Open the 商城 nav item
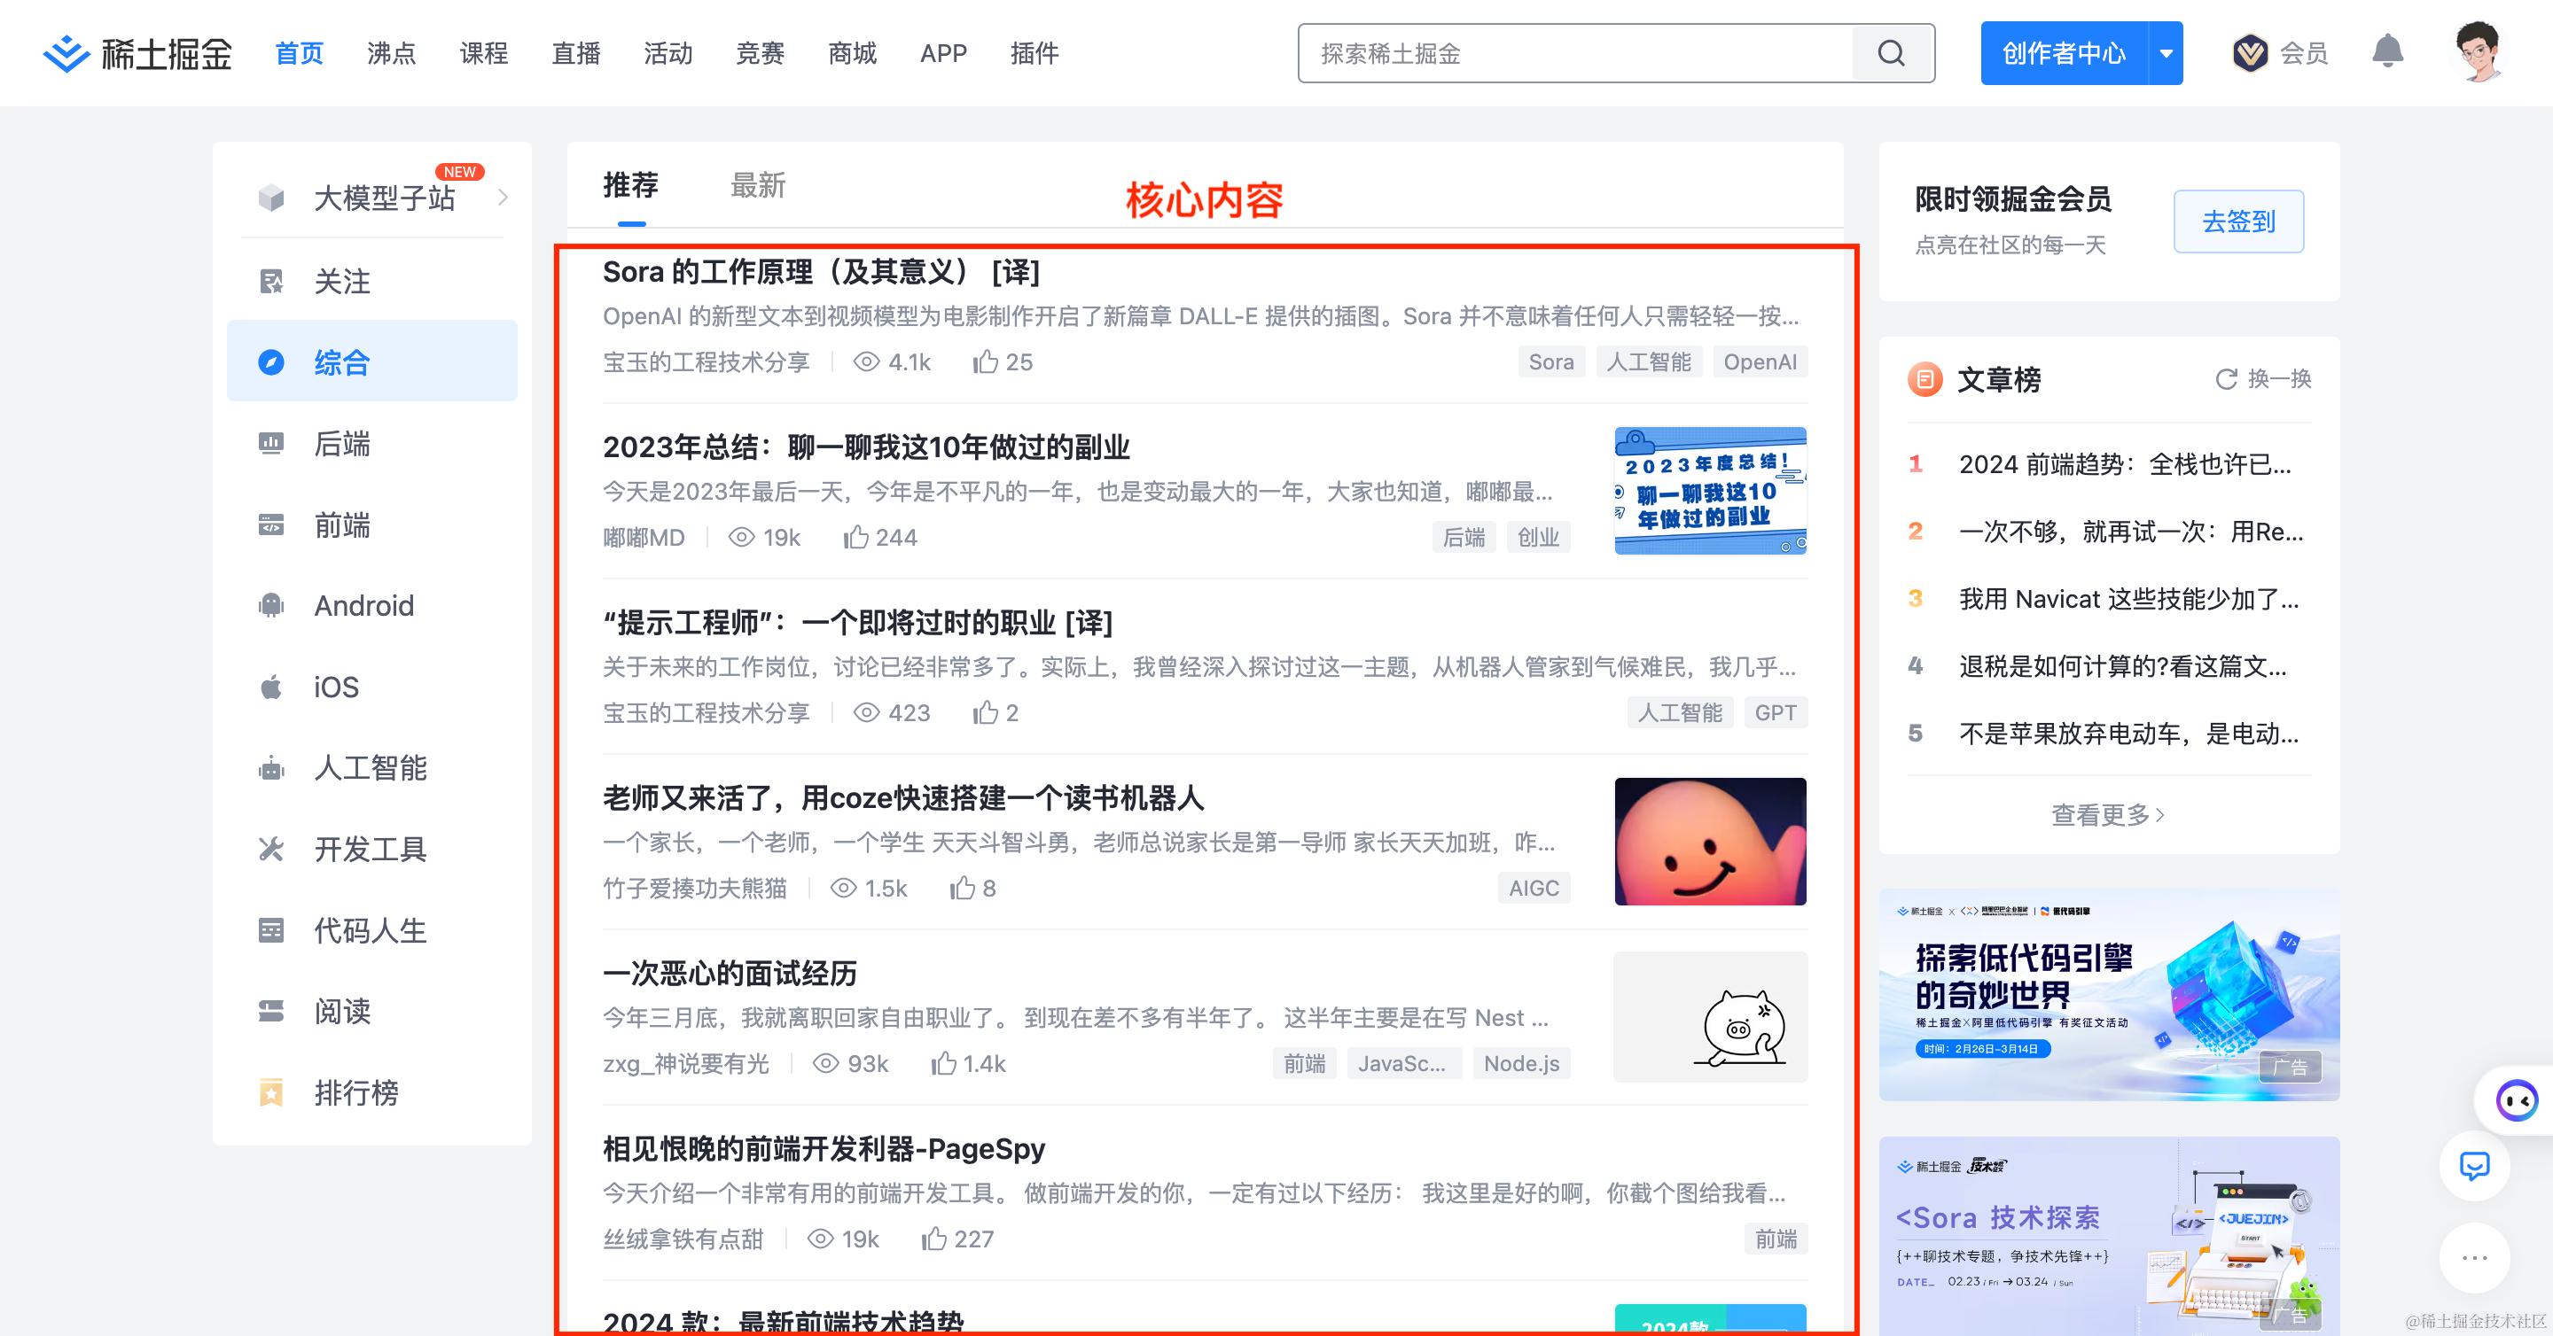Image resolution: width=2553 pixels, height=1336 pixels. [x=852, y=53]
